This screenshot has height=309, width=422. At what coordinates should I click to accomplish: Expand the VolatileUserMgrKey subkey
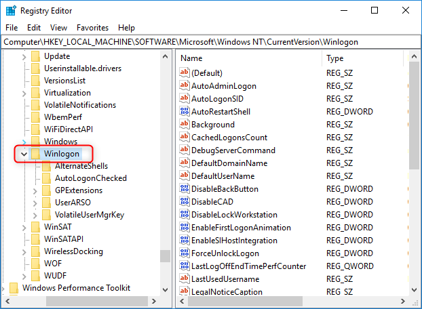click(35, 215)
